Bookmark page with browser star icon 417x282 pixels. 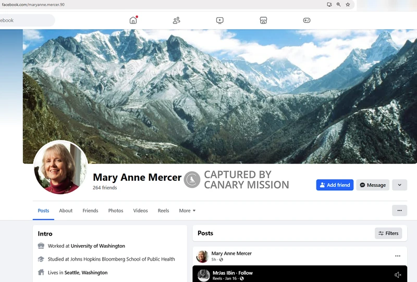point(348,5)
